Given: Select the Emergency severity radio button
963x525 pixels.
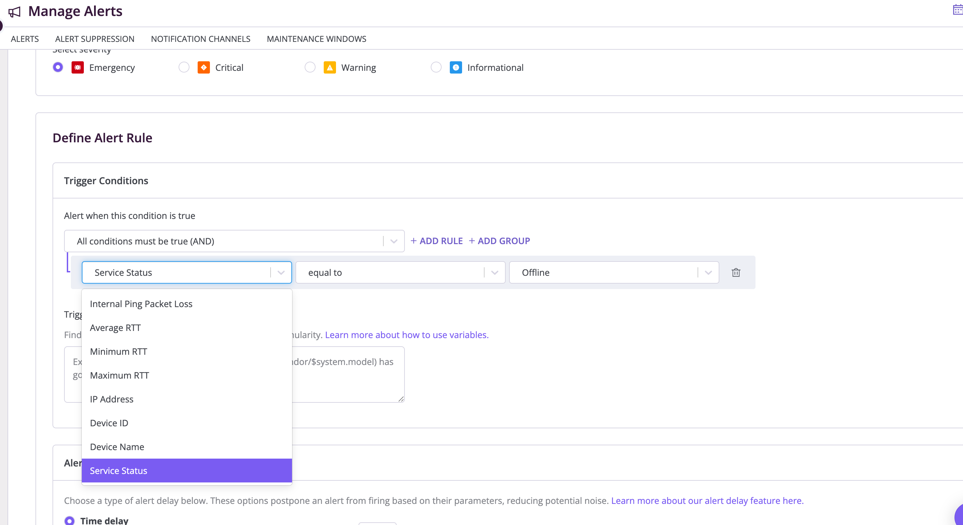Looking at the screenshot, I should click(58, 67).
